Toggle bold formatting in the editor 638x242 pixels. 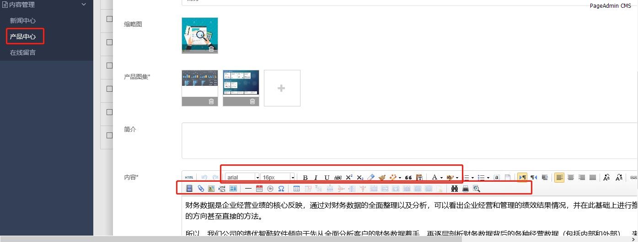[x=305, y=178]
